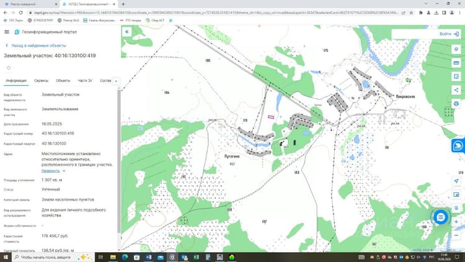Expand more tabs with the arrow next to Состав
This screenshot has width=465, height=262.
click(x=116, y=81)
